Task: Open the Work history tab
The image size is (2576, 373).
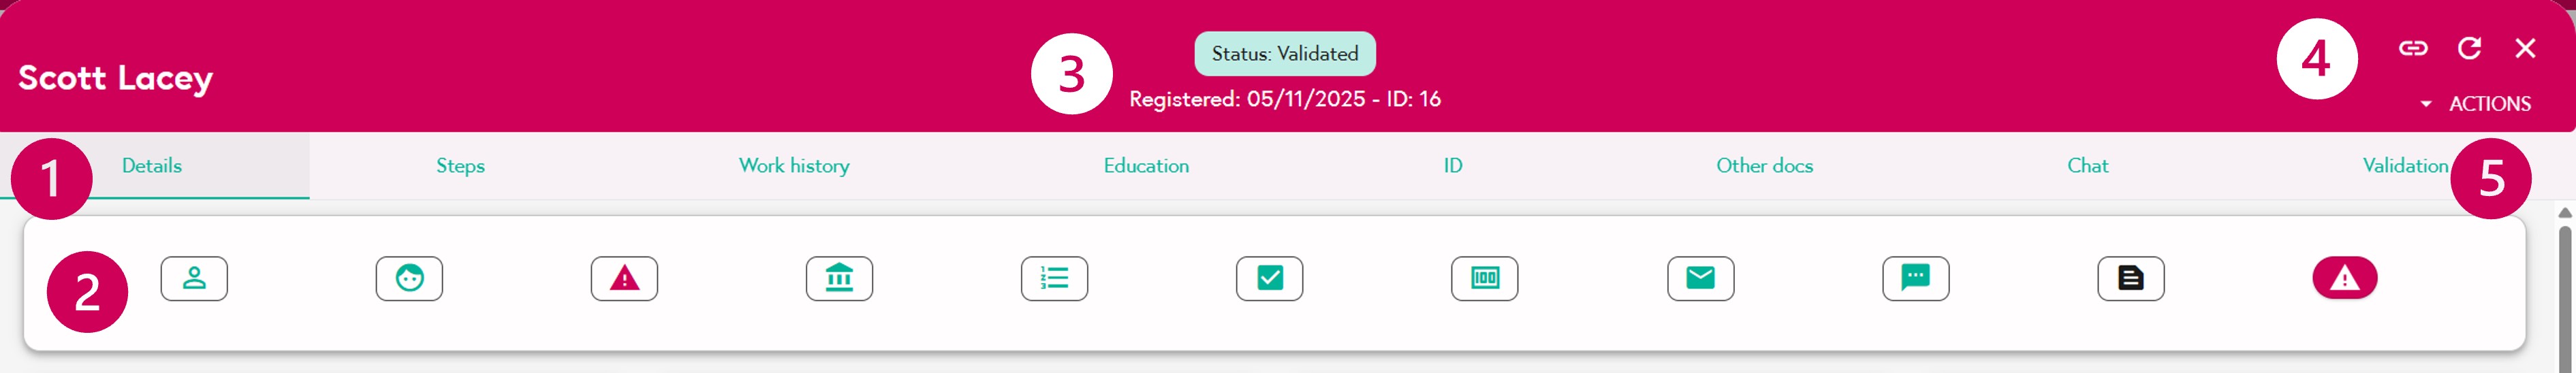Action: click(x=794, y=166)
